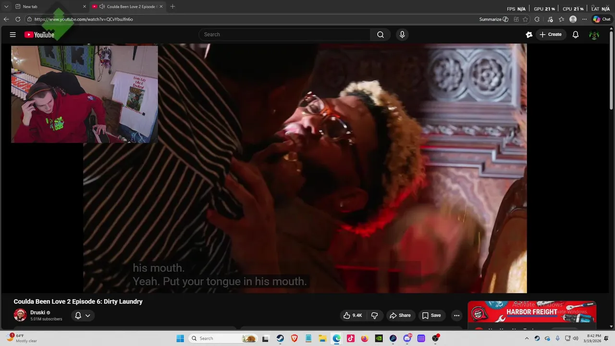This screenshot has height=346, width=615.
Task: Dislike the video
Action: tap(375, 315)
